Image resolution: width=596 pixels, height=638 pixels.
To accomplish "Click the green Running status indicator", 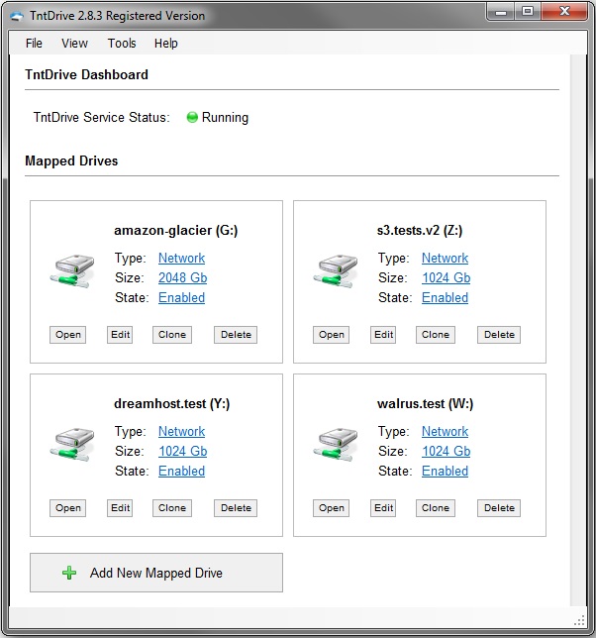I will tap(192, 117).
